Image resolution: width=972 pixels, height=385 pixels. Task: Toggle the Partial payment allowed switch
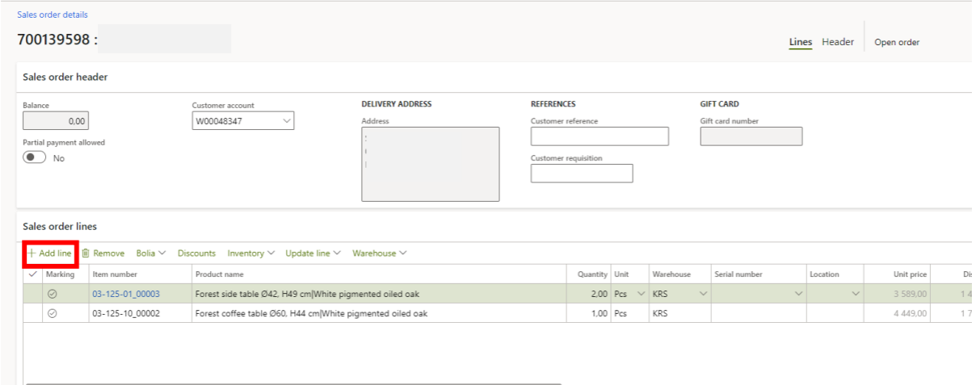point(35,158)
